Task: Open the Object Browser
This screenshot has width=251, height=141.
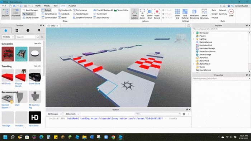Action: [31, 18]
